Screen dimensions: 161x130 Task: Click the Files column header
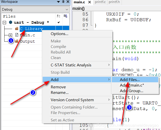coord(9,16)
